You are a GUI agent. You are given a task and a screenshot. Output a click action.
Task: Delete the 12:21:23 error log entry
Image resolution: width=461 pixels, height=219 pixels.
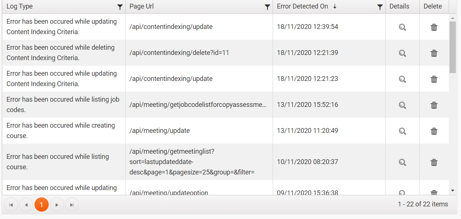click(x=434, y=79)
